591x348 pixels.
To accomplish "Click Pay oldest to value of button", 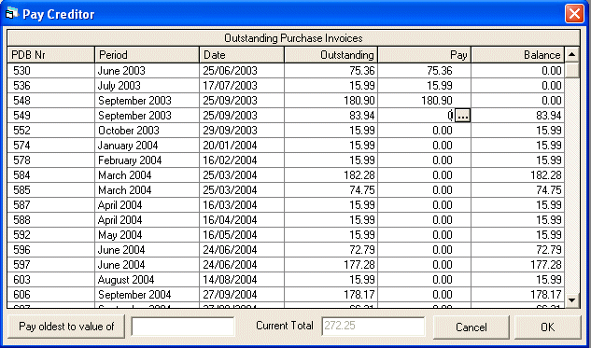I will coord(66,327).
